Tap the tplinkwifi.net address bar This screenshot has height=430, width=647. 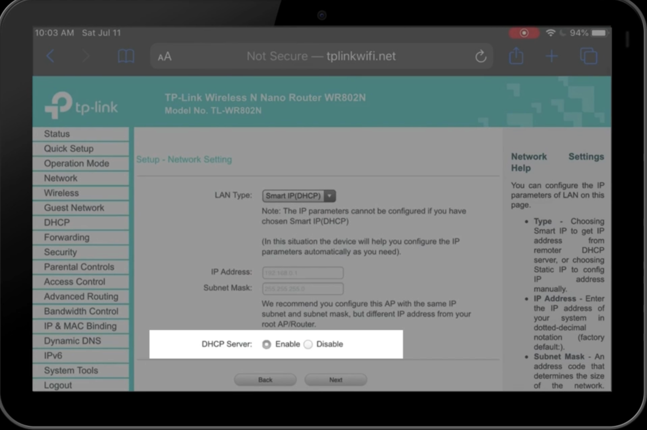321,56
